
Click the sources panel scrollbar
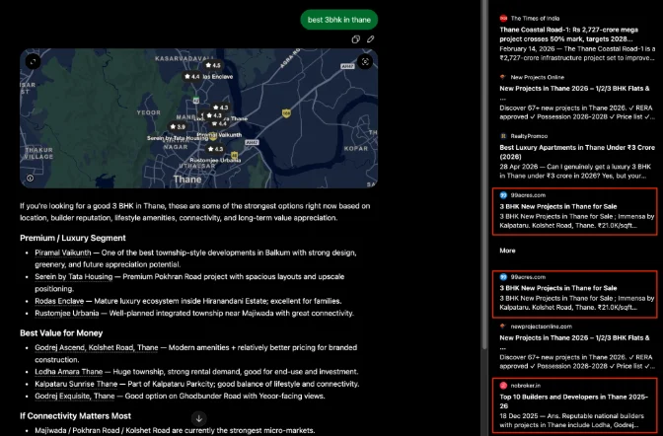[x=484, y=175]
